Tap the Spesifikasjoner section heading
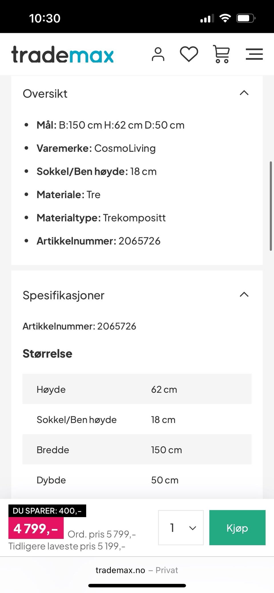The image size is (274, 593). [63, 295]
